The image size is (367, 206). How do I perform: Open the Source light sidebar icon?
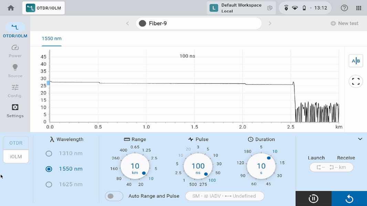point(15,67)
